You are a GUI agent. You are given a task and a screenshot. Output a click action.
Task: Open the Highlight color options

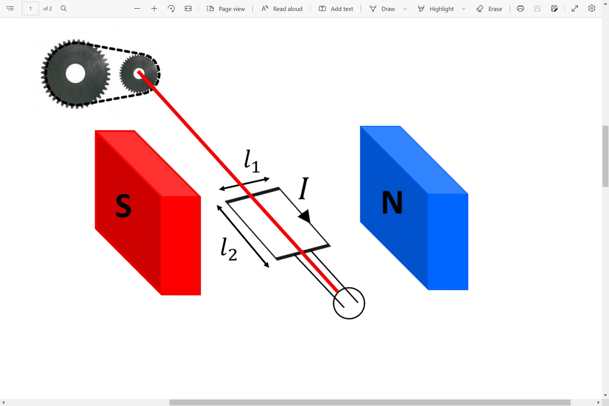tap(464, 9)
